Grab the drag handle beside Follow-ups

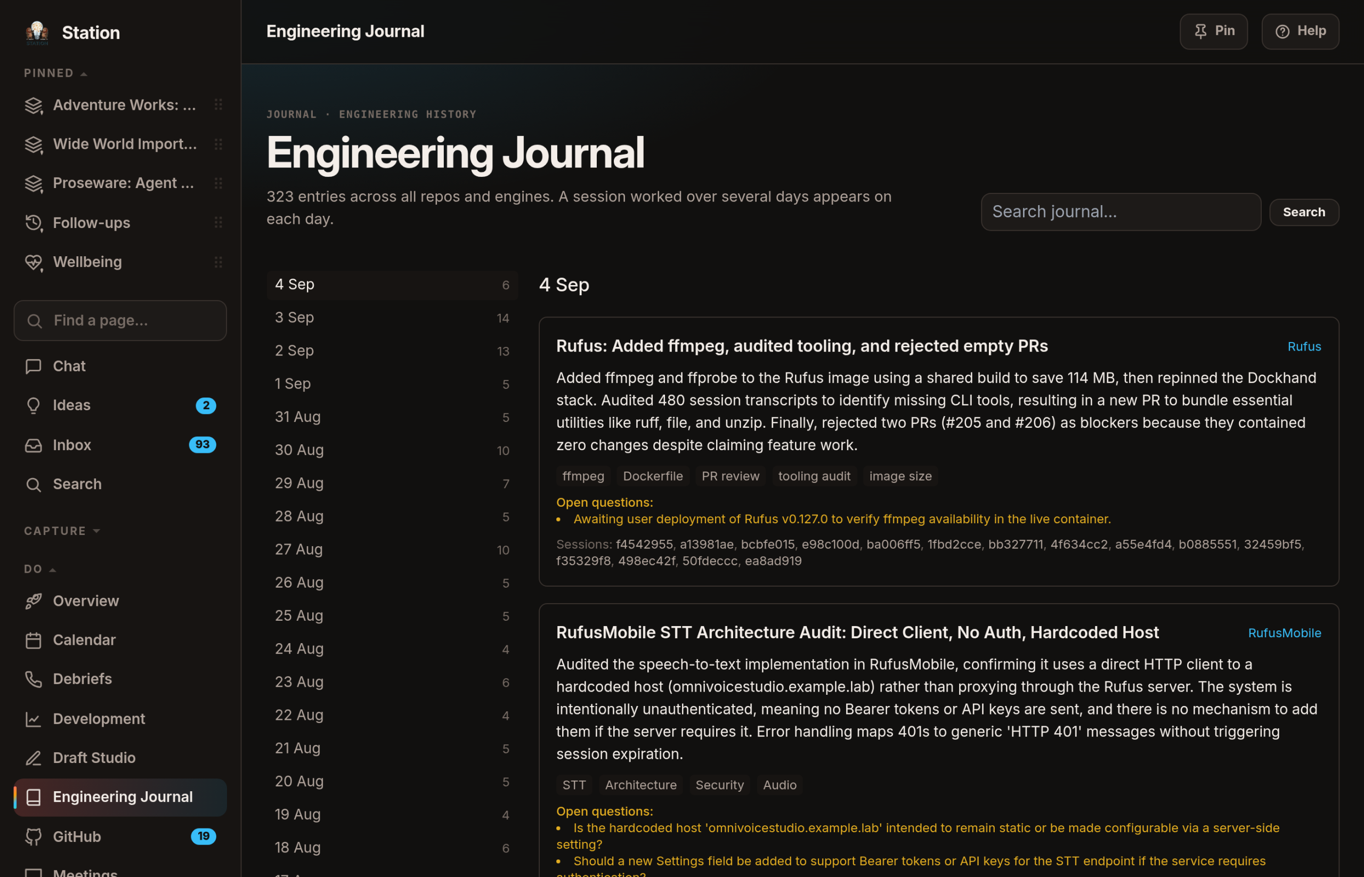tap(218, 223)
